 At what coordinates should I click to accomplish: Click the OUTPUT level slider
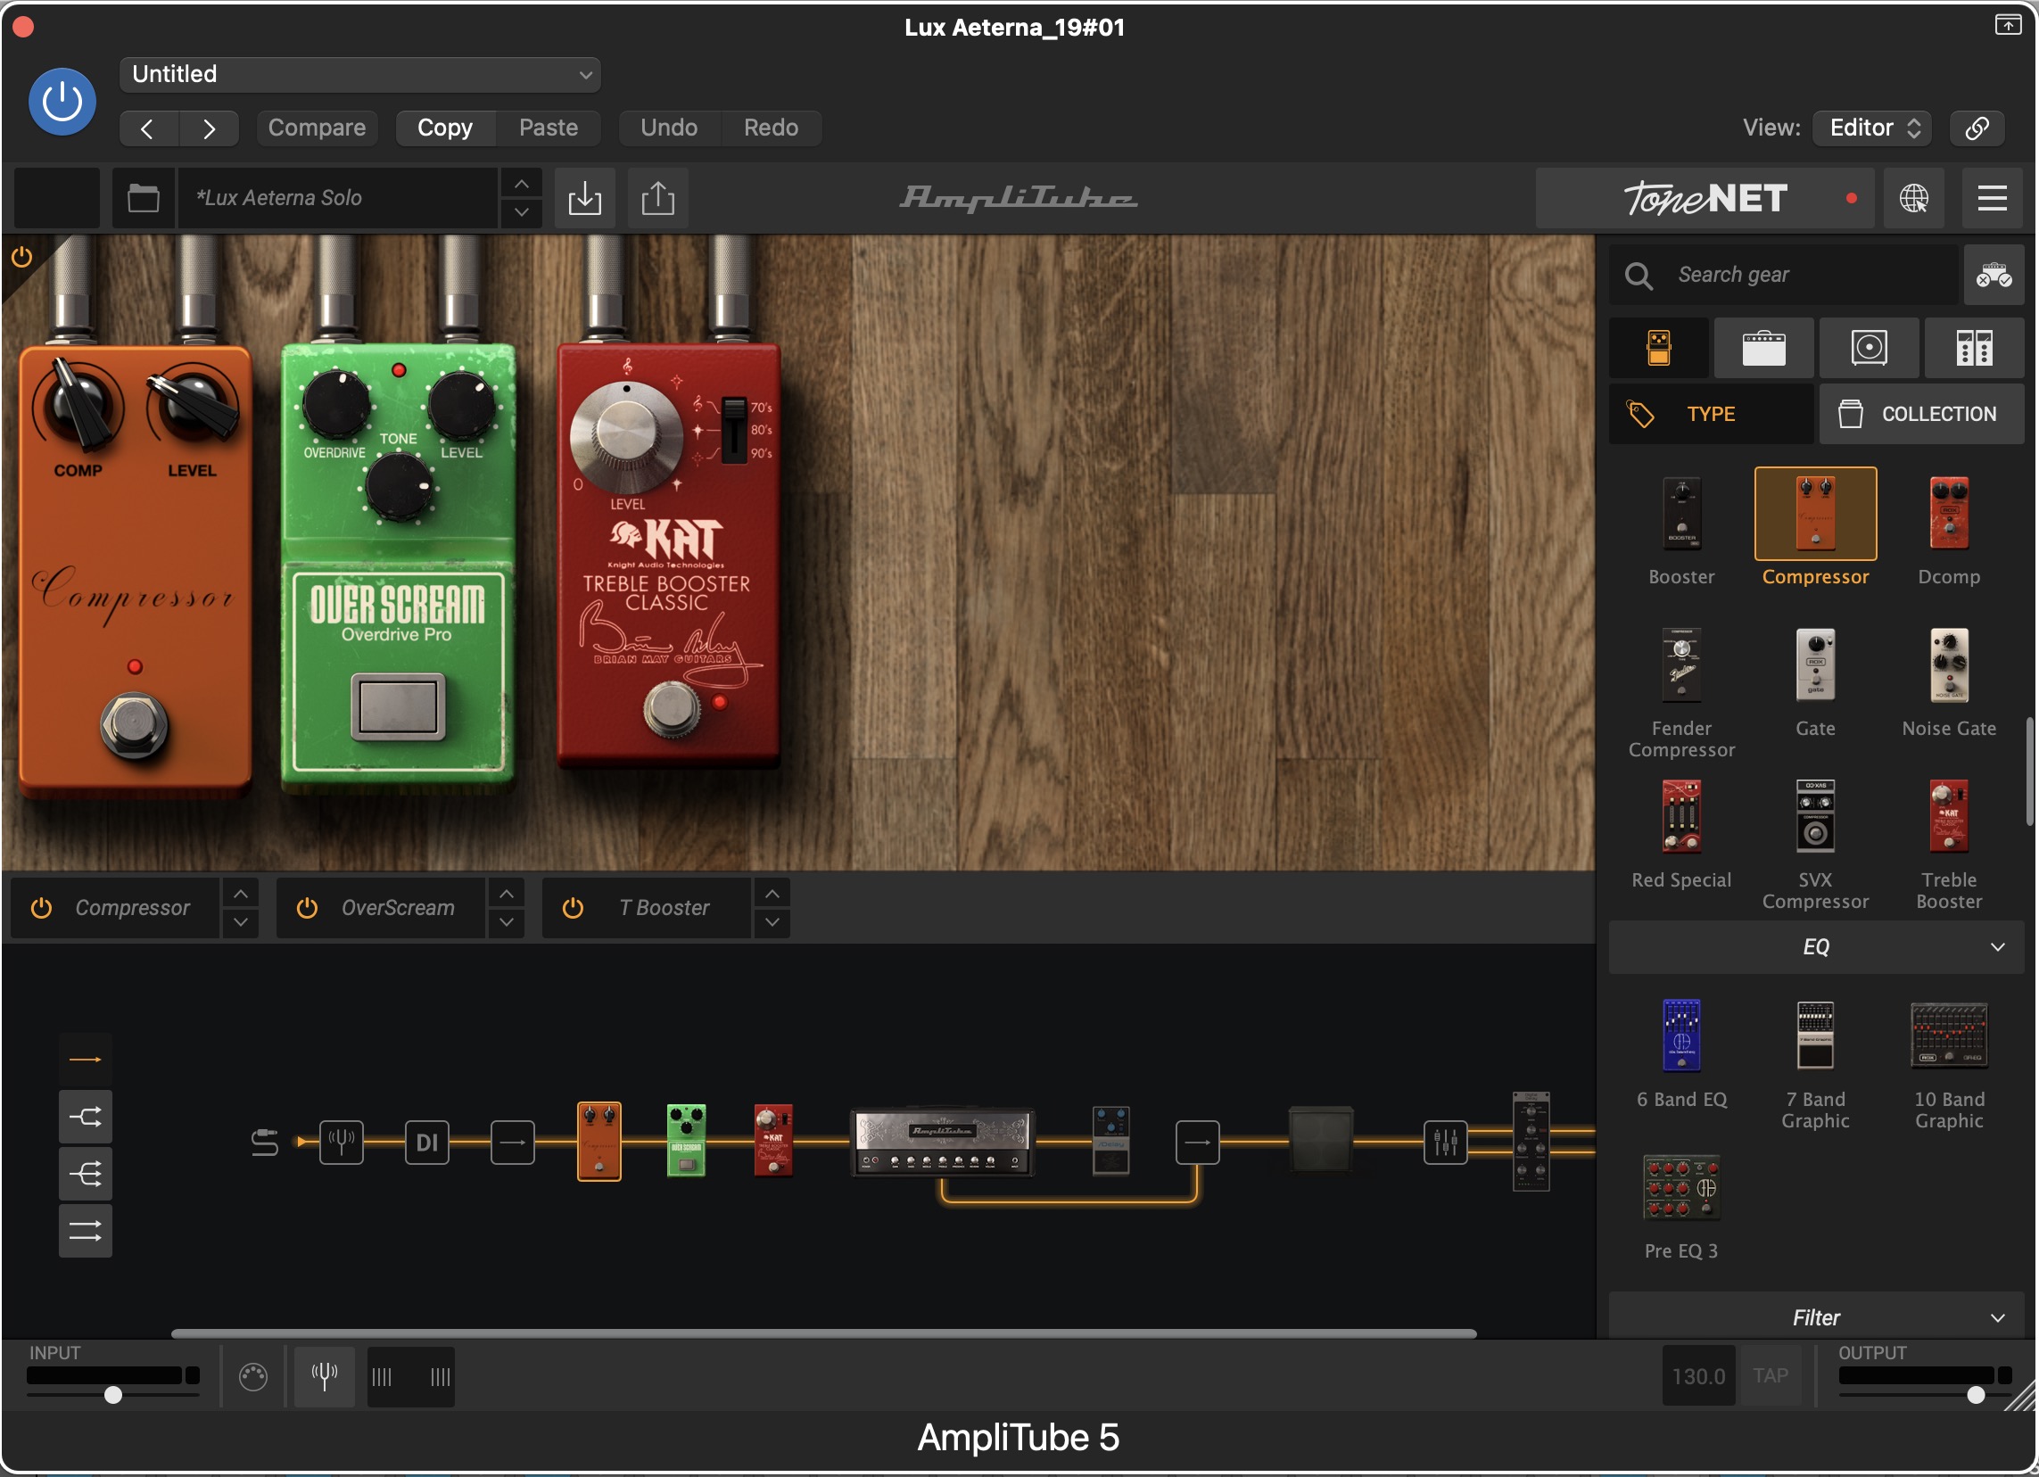(1925, 1395)
